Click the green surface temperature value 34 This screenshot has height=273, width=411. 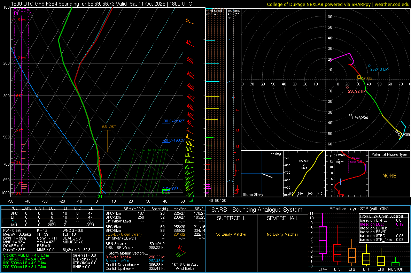coord(100,197)
